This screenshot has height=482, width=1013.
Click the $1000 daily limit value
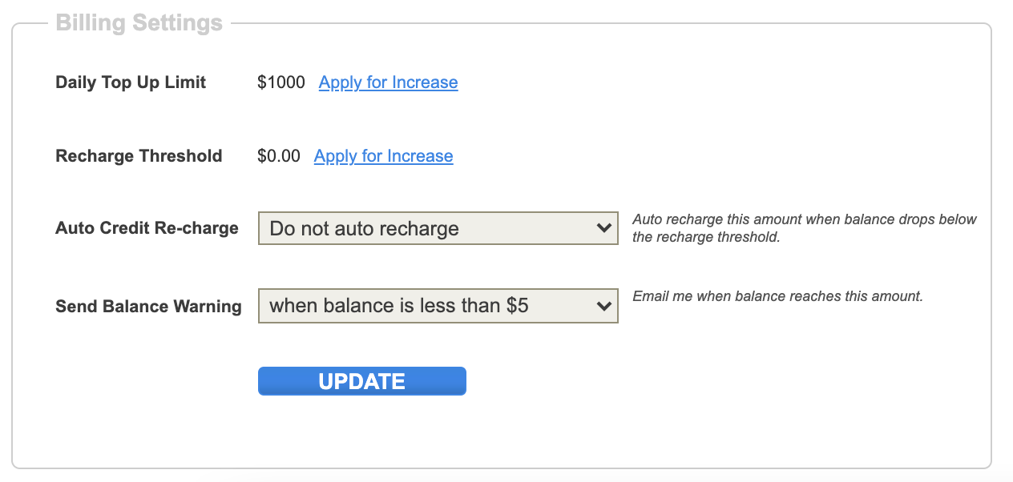point(281,82)
